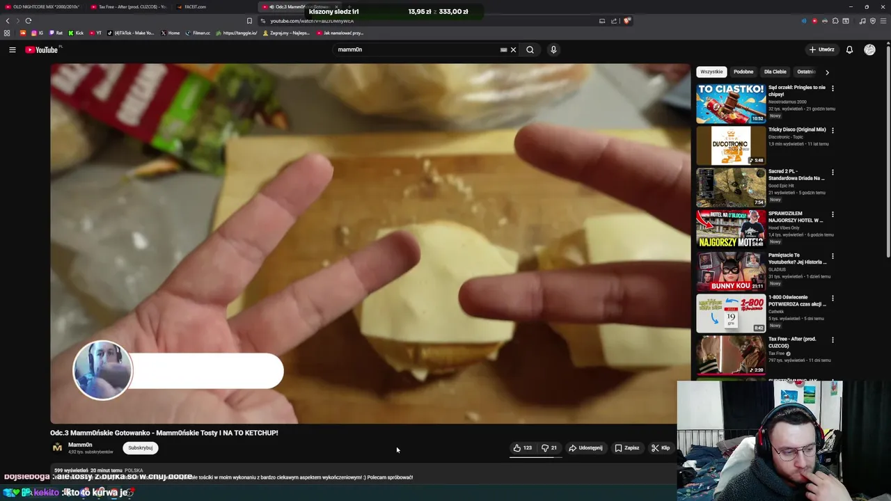Open the VPN shield icon in the toolbar
Viewport: 891px width, 501px height.
pyautogui.click(x=872, y=21)
